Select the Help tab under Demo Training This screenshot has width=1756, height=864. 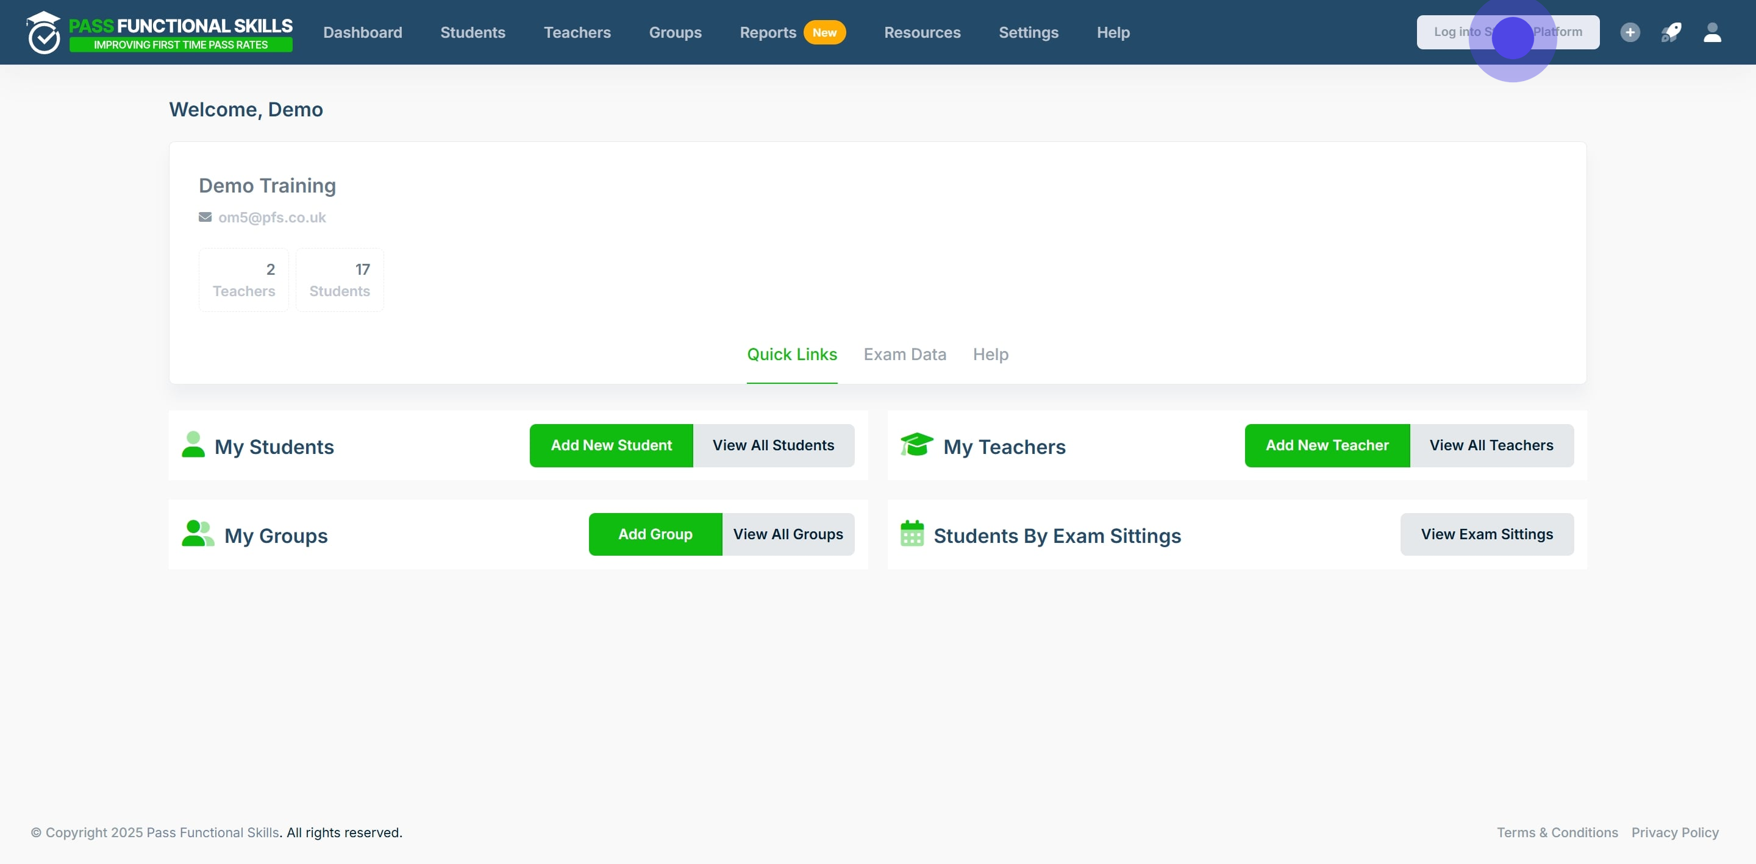coord(990,355)
